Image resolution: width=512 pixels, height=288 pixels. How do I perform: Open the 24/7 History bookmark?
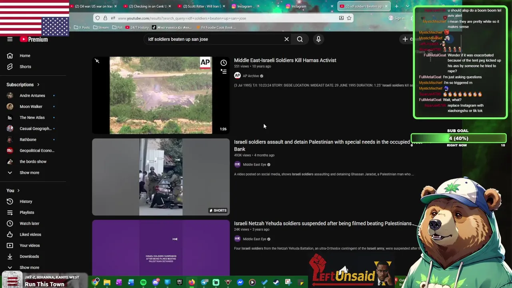coord(137,28)
